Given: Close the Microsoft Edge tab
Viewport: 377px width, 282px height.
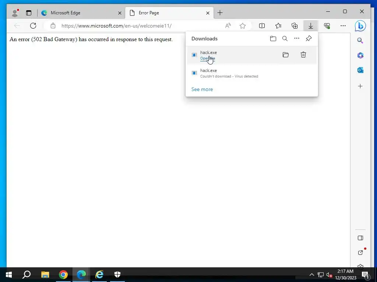Looking at the screenshot, I should click(120, 13).
